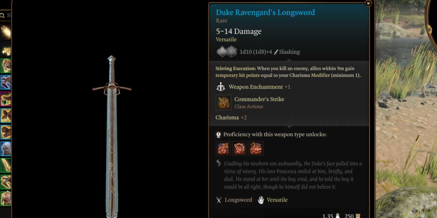The image size is (437, 218).
Task: Click the Duke Ravengard's Longsword title
Action: (x=265, y=12)
